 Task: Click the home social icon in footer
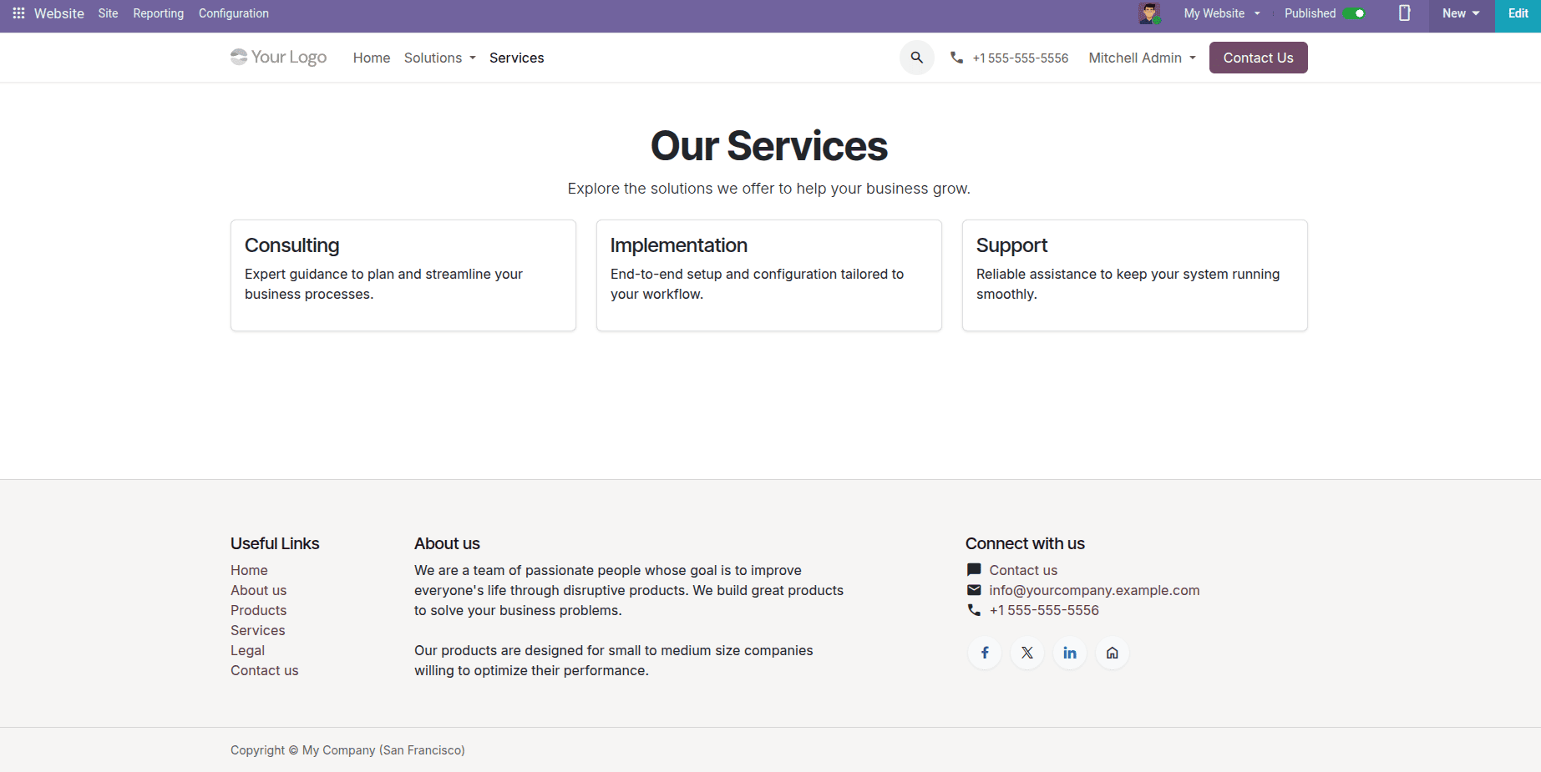(1113, 653)
